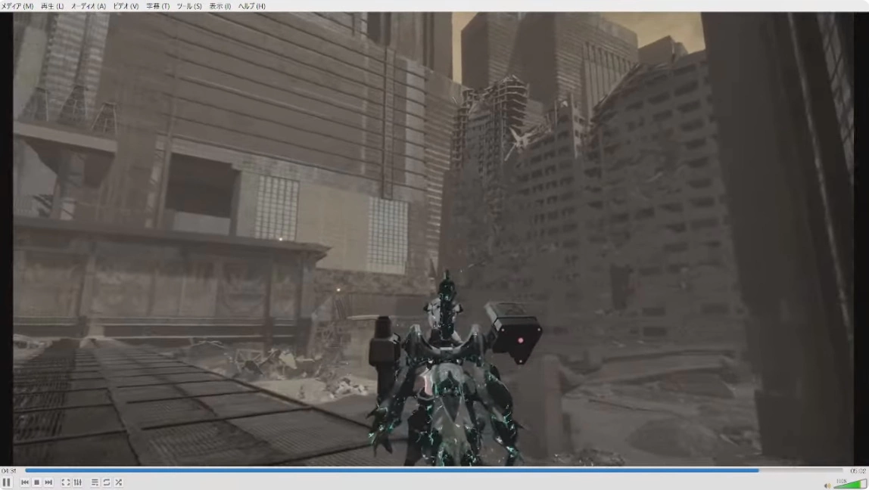Image resolution: width=869 pixels, height=490 pixels.
Task: Mute audio with the speaker icon
Action: [827, 485]
